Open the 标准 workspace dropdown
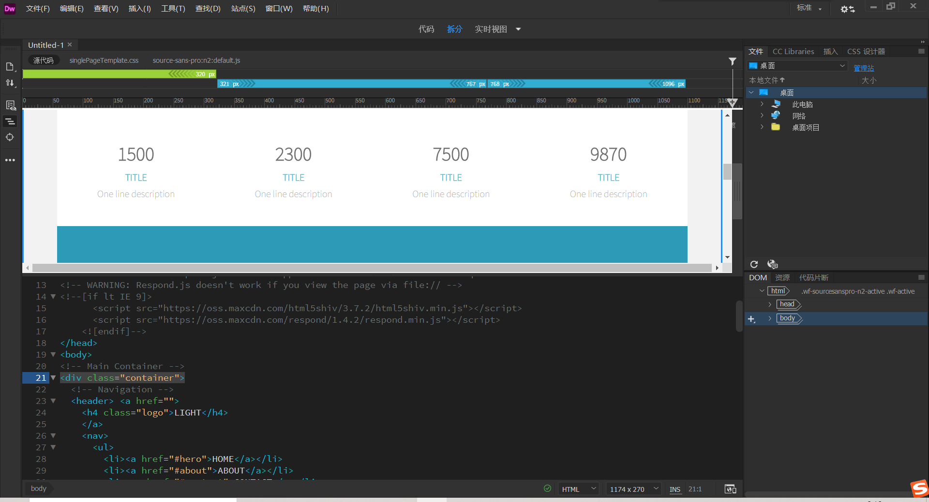Screen dimensions: 929x502 [809, 8]
